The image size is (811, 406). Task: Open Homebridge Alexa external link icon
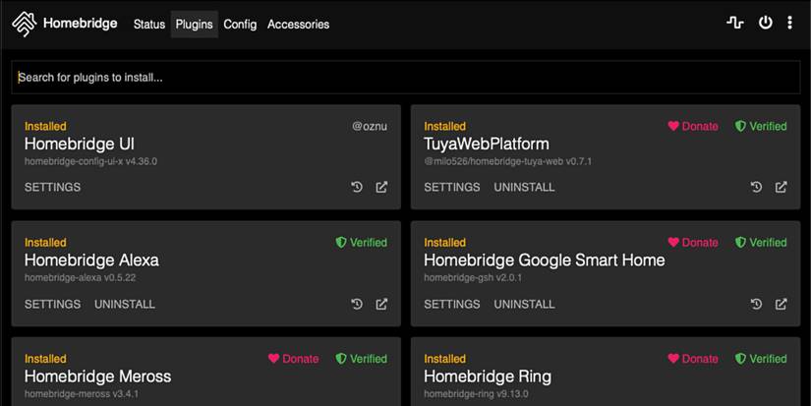[x=381, y=304]
